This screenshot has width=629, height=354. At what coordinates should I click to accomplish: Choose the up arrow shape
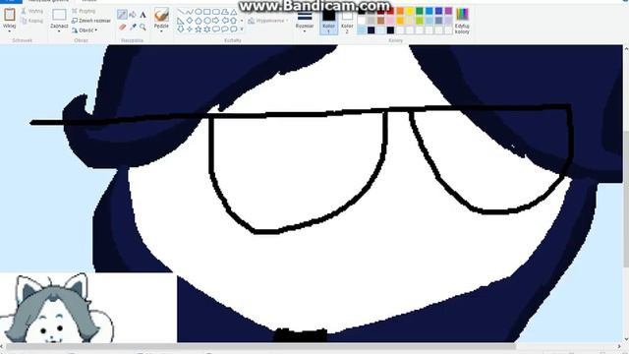(x=234, y=21)
